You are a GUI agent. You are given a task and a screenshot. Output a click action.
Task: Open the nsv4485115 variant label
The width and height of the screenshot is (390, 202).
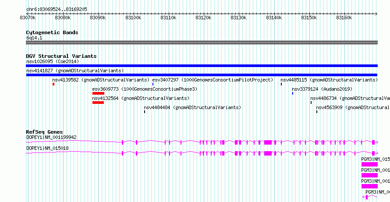tap(329, 80)
